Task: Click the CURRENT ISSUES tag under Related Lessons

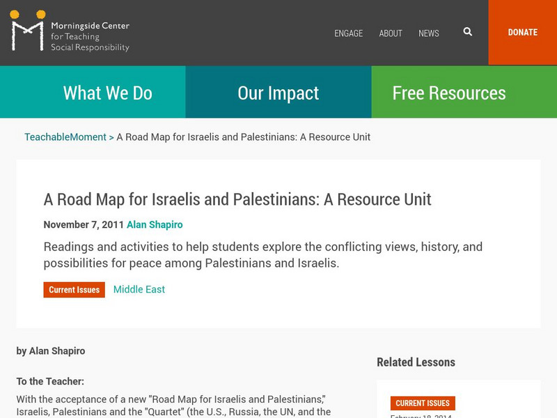Action: click(423, 403)
